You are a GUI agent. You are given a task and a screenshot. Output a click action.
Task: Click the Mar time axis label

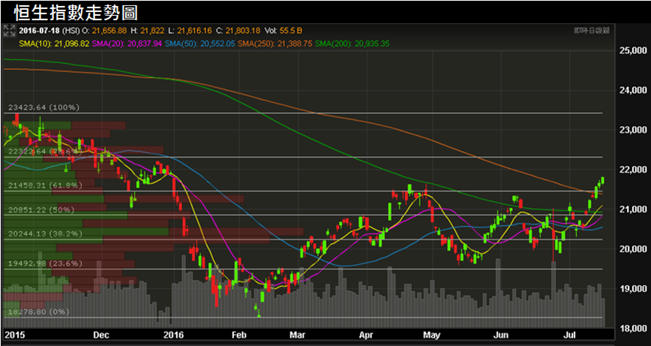point(298,335)
